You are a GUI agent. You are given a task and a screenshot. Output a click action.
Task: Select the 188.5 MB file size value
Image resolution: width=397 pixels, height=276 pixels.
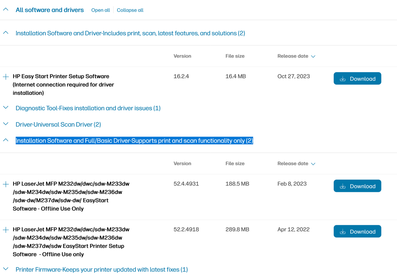237,184
